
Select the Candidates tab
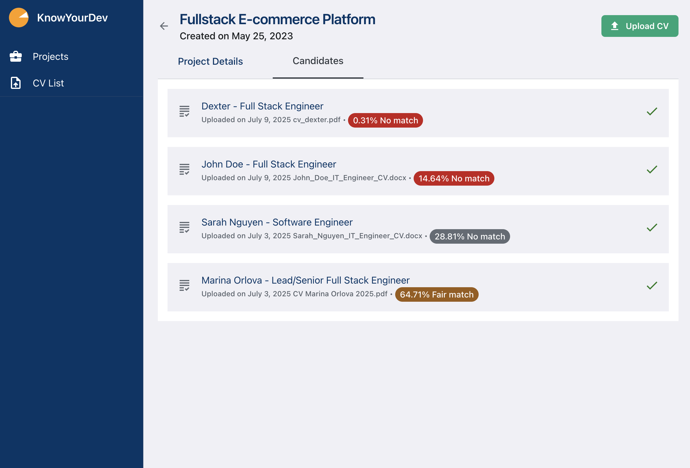coord(318,61)
